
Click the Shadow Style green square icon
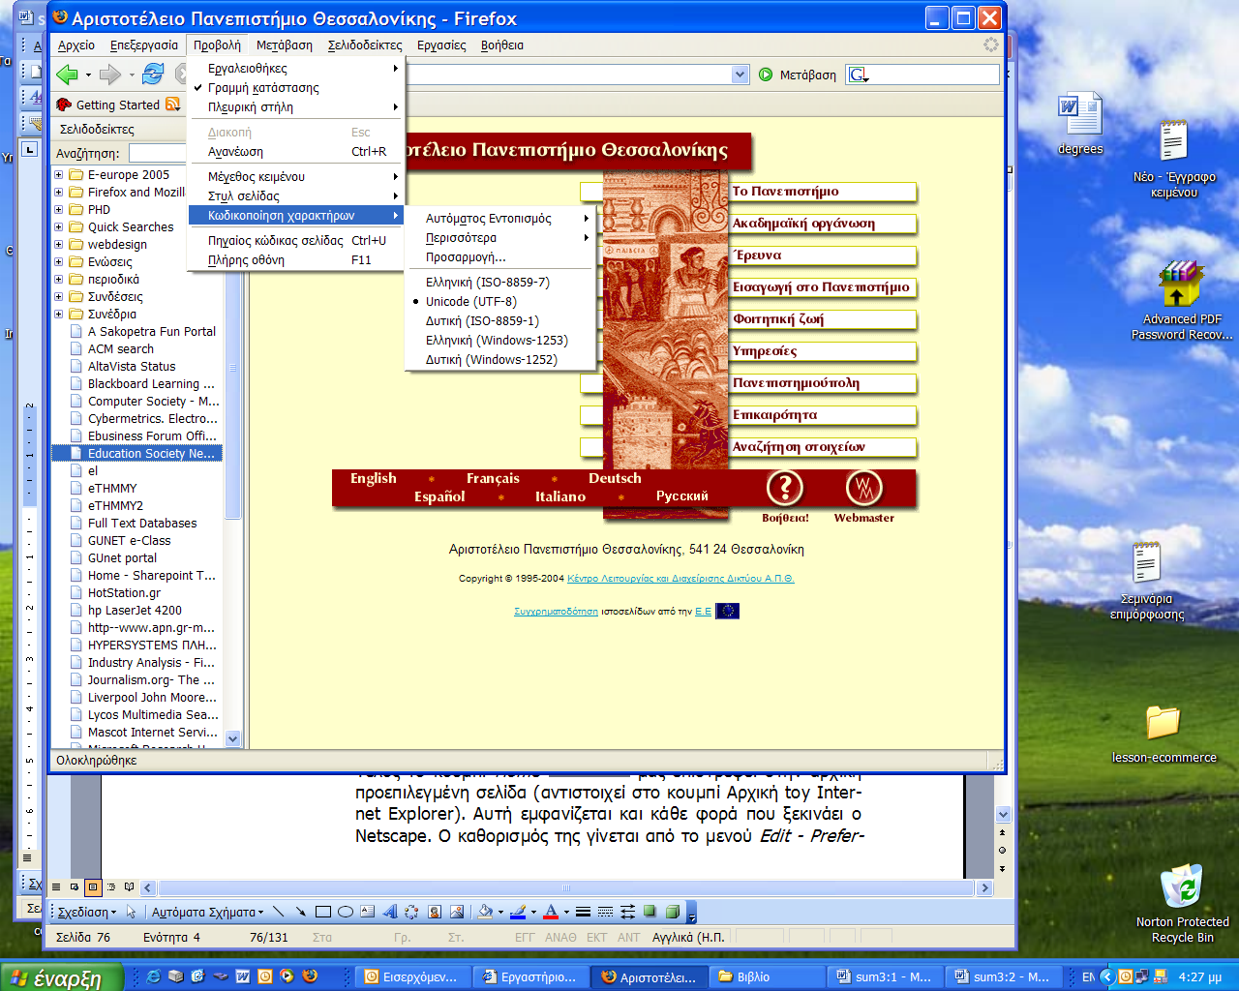click(650, 912)
